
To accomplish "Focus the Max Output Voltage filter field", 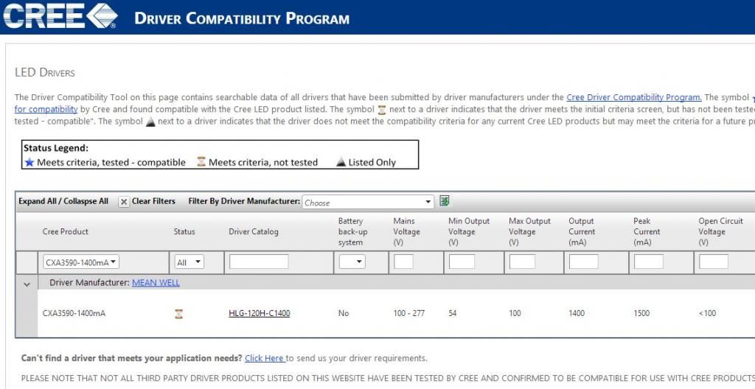I will coord(522,262).
